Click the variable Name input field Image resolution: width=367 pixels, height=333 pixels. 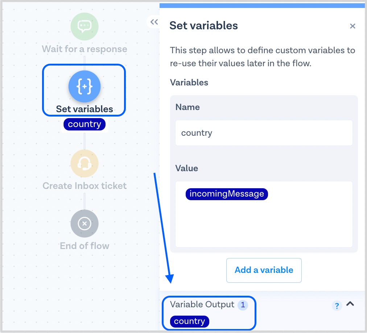point(264,133)
